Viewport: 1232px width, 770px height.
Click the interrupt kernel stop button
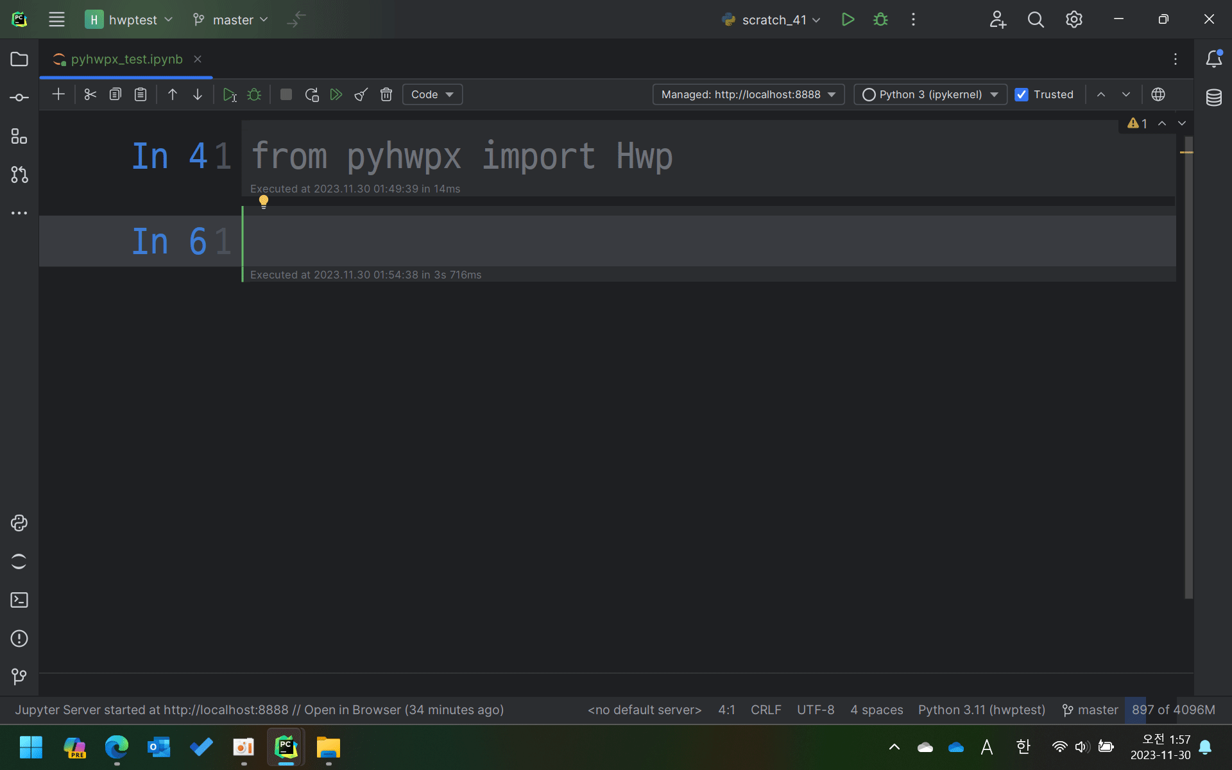click(286, 94)
